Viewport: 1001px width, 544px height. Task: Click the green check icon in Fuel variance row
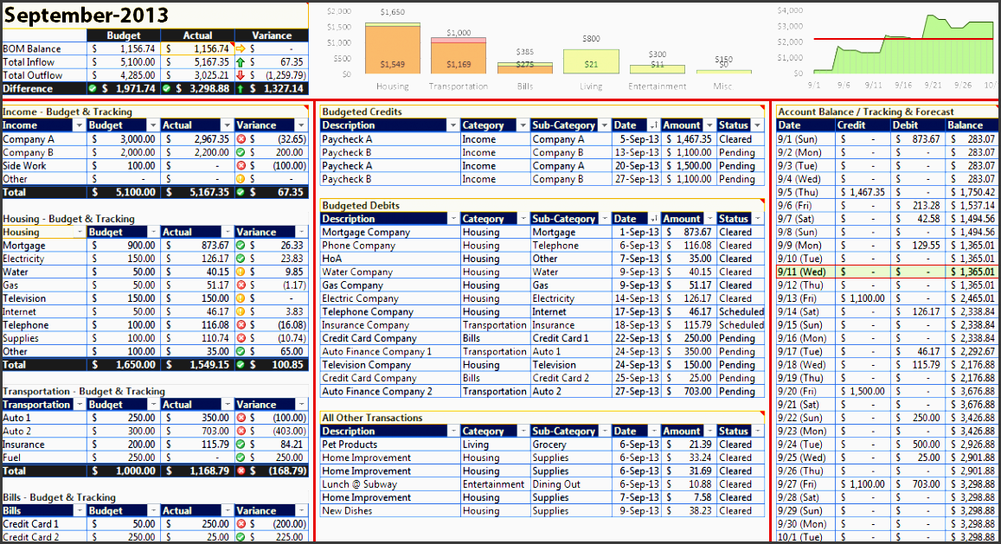(241, 458)
